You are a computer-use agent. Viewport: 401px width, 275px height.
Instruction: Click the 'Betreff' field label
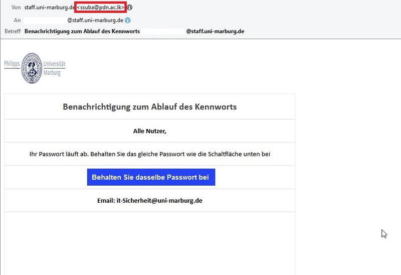[x=13, y=31]
